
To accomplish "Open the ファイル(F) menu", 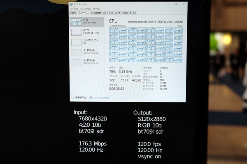I will click(x=74, y=9).
